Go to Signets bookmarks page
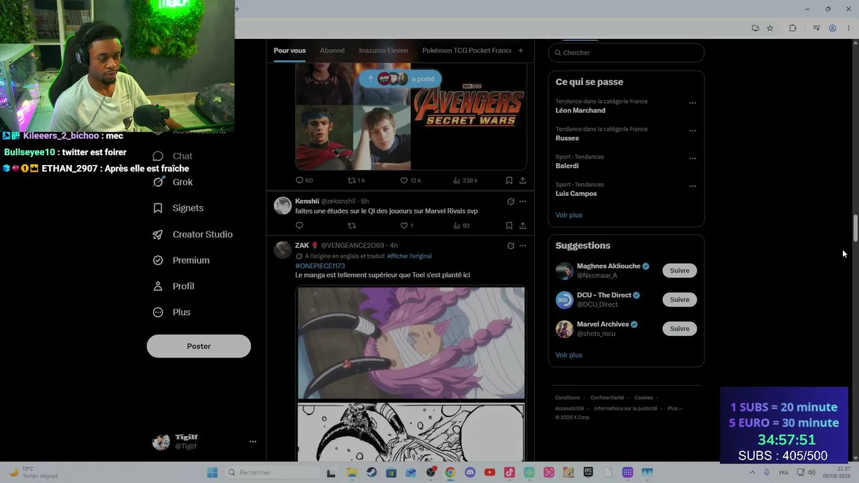This screenshot has width=859, height=483. tap(179, 209)
